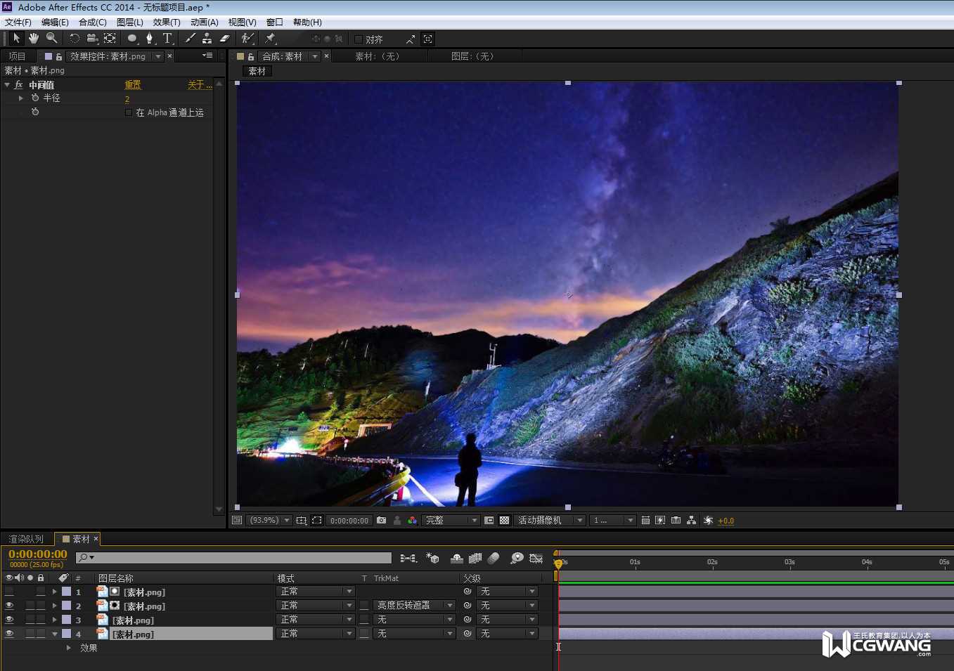Image resolution: width=954 pixels, height=671 pixels.
Task: Open the 完整 resolution dropdown
Action: (451, 521)
